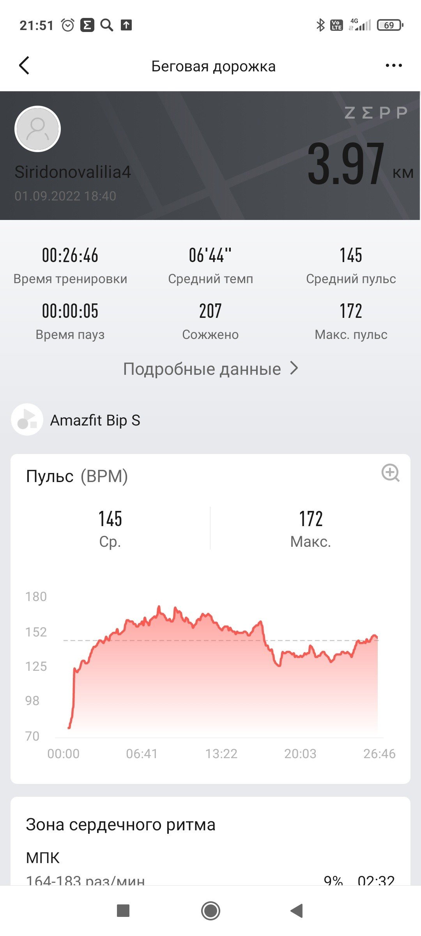
Task: Tap the Amazfit Bip S device icon
Action: click(x=27, y=420)
